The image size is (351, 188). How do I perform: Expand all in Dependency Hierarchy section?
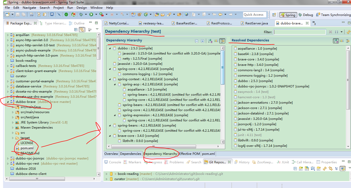(203, 41)
